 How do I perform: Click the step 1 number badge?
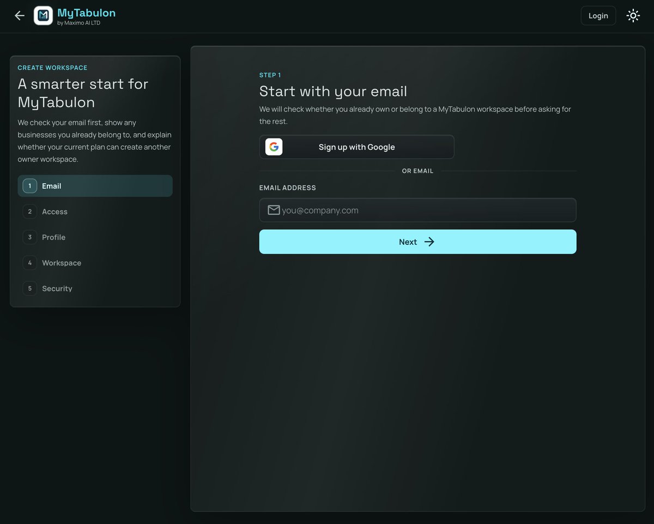[29, 186]
